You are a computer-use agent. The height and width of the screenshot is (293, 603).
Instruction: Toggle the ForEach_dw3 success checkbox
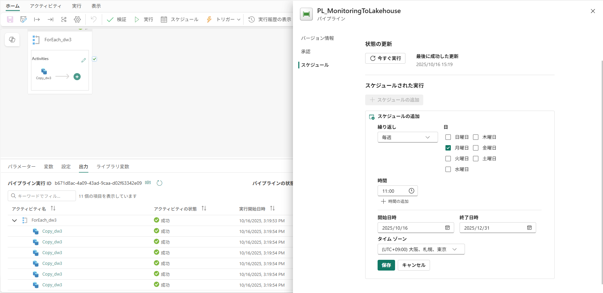point(94,59)
